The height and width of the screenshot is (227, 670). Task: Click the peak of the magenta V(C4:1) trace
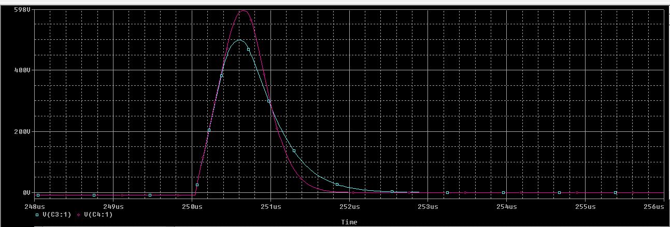pos(243,10)
